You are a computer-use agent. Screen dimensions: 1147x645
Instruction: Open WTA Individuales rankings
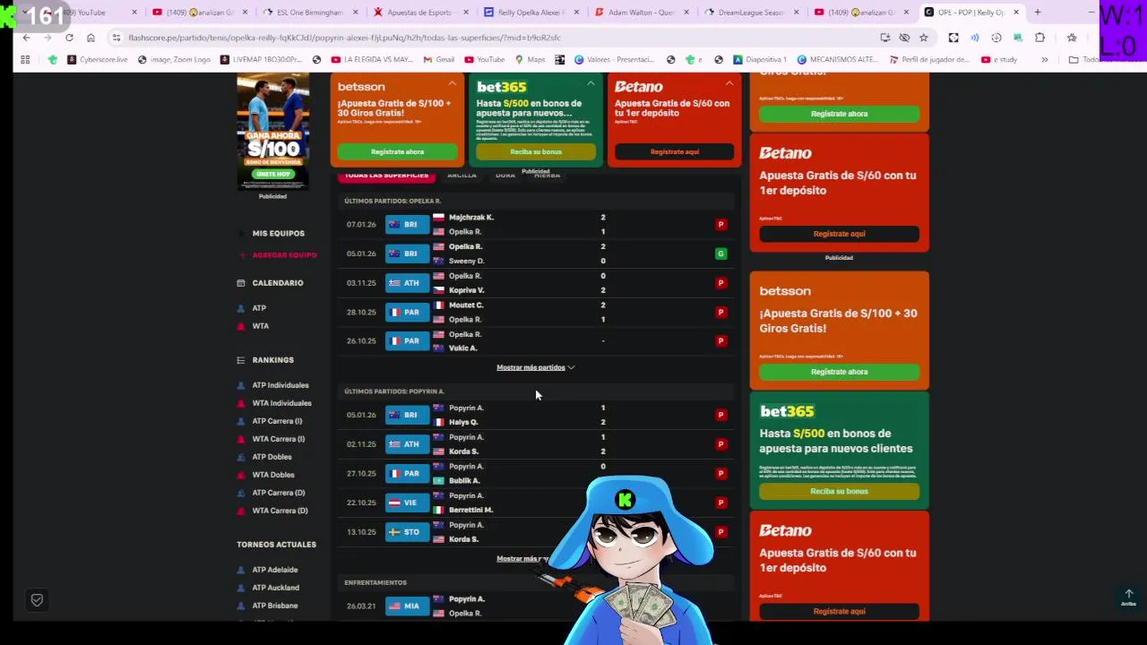coord(281,403)
